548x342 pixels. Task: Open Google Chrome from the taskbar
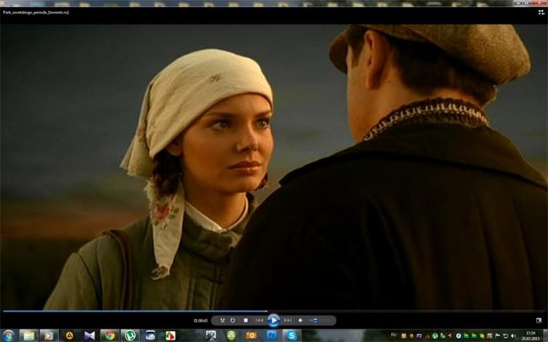coord(109,335)
